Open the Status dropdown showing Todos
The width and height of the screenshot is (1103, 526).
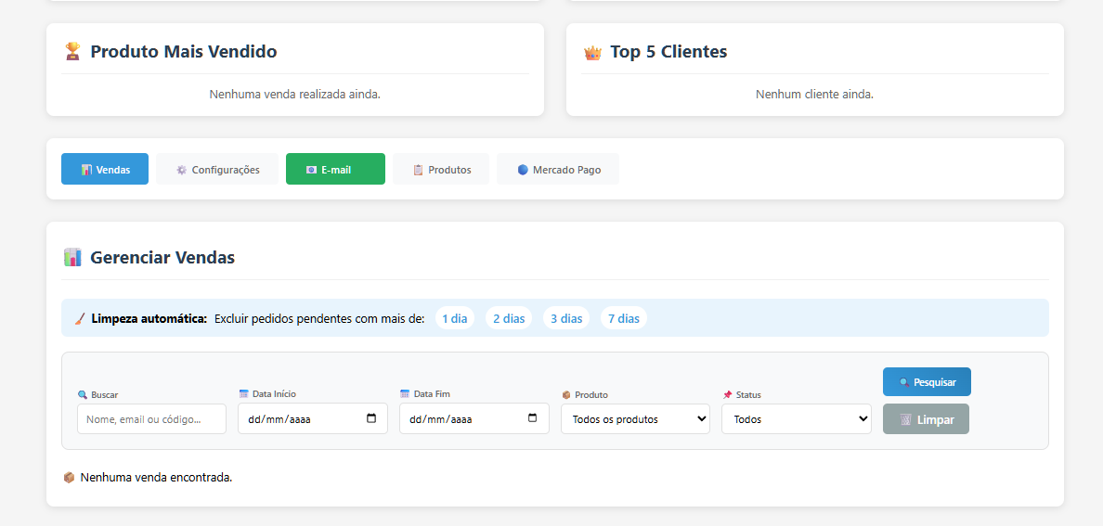click(796, 419)
